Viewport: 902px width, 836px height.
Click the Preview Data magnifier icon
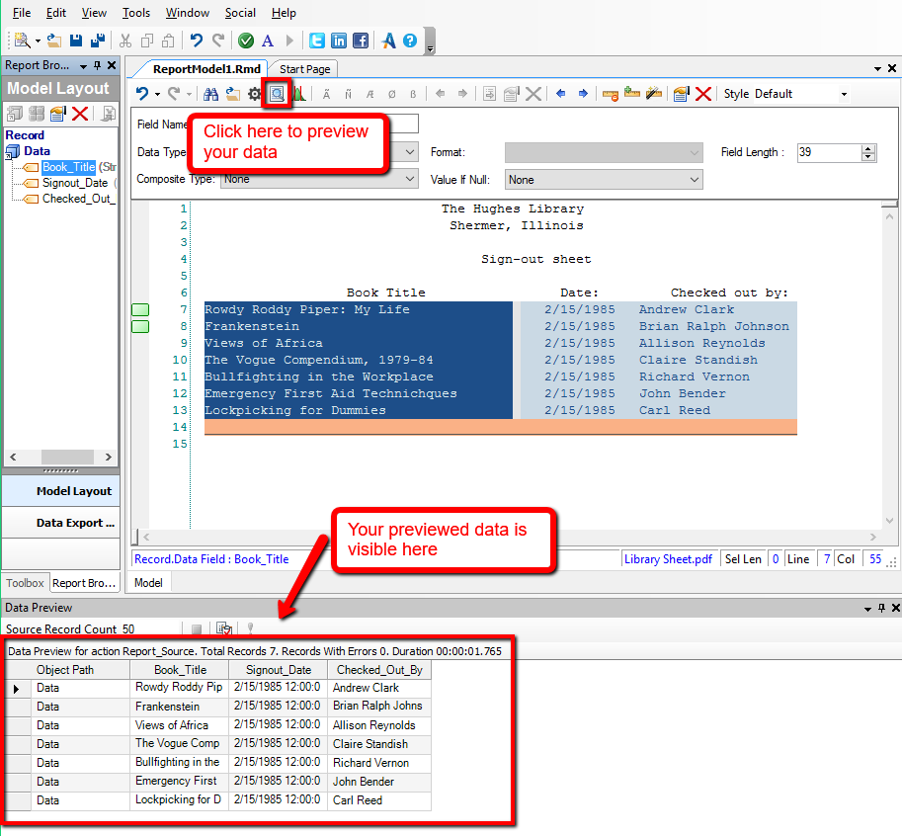(278, 94)
